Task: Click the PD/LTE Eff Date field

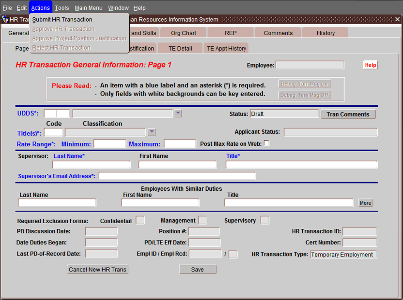Action: (x=204, y=243)
